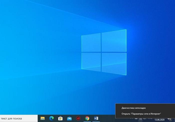Screen dimensions: 175x122
Task: Click the date 13.06.2020 in taskbar
Action: [159, 120]
